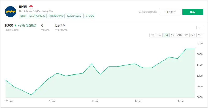The width and height of the screenshot is (208, 108).
Task: Show the 3M chart period
Action: (173, 35)
